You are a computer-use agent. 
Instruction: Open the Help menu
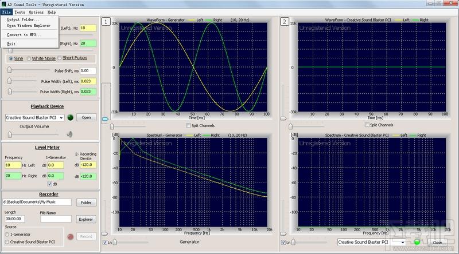point(52,12)
